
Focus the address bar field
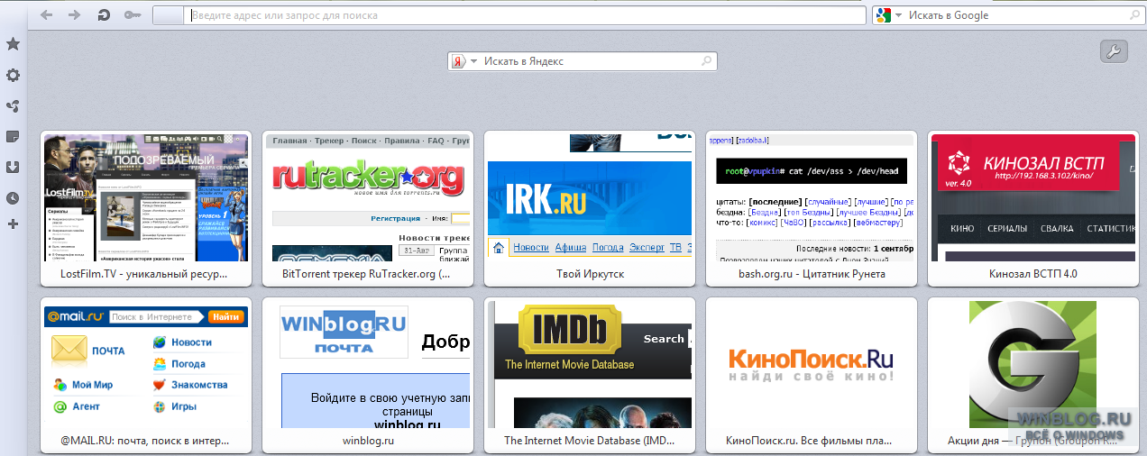[526, 15]
